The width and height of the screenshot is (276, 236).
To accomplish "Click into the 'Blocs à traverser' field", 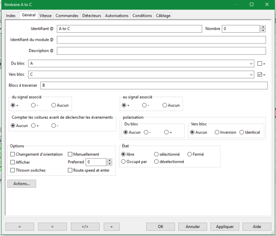I will 154,86.
